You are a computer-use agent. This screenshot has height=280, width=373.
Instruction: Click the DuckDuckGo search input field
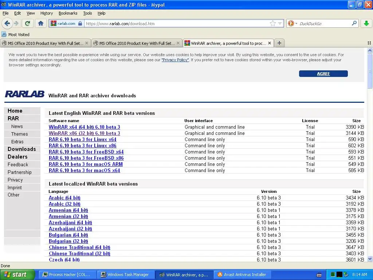point(324,24)
